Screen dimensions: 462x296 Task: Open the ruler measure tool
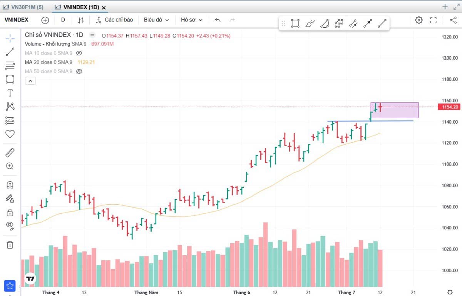pos(10,153)
